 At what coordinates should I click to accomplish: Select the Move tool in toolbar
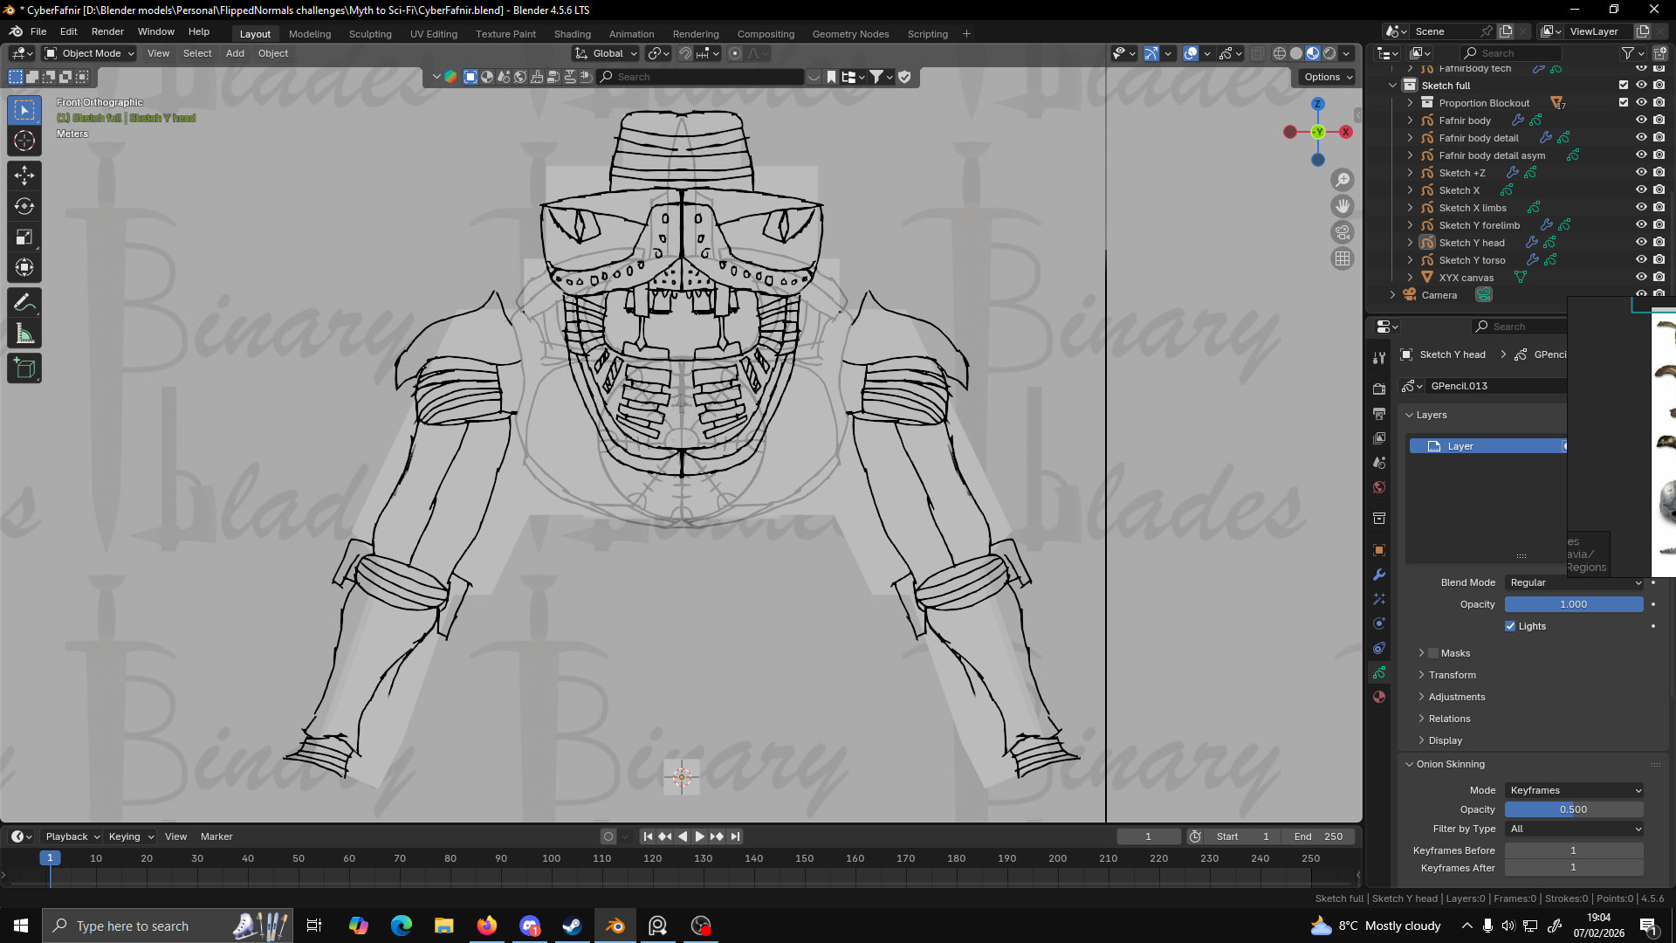point(24,176)
